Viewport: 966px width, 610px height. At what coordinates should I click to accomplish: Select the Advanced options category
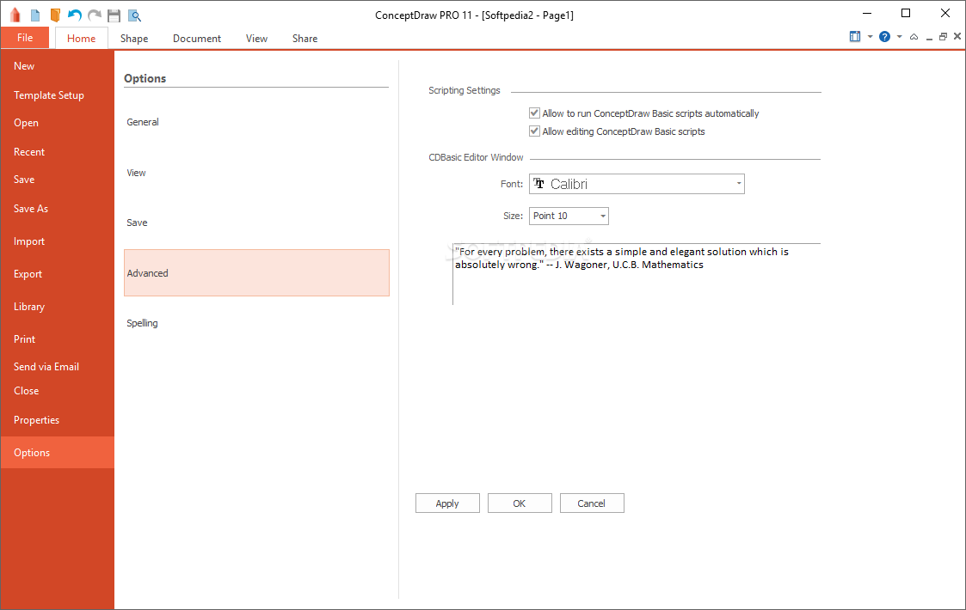click(x=256, y=272)
